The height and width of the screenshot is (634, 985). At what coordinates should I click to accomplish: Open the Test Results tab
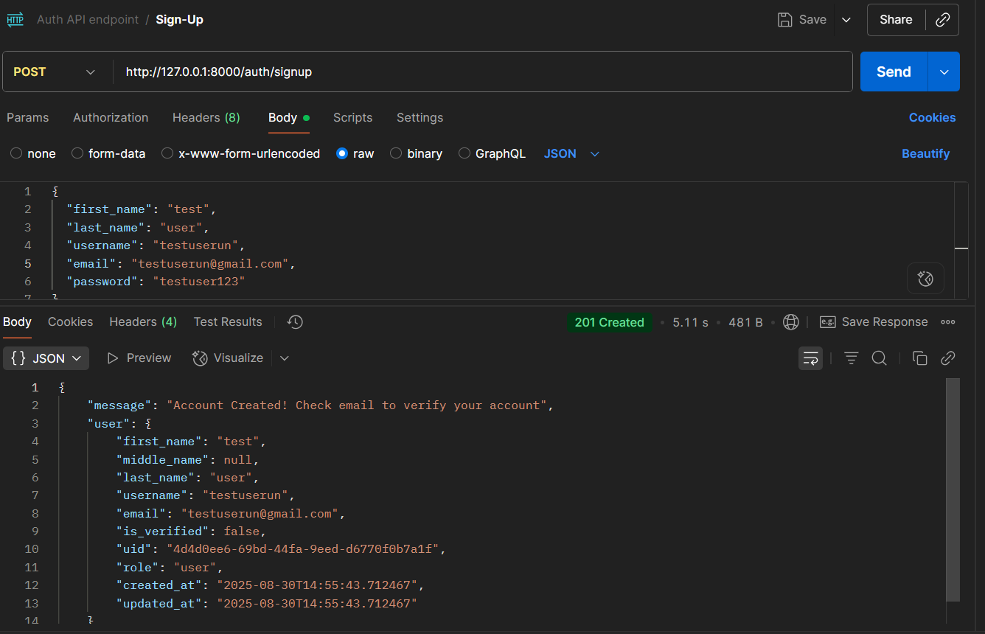228,321
